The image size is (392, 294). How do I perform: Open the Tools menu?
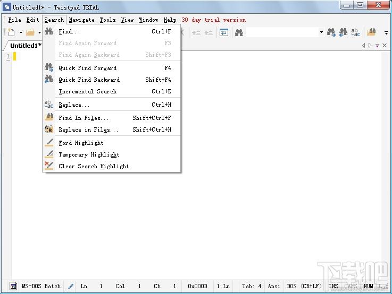[x=108, y=20]
